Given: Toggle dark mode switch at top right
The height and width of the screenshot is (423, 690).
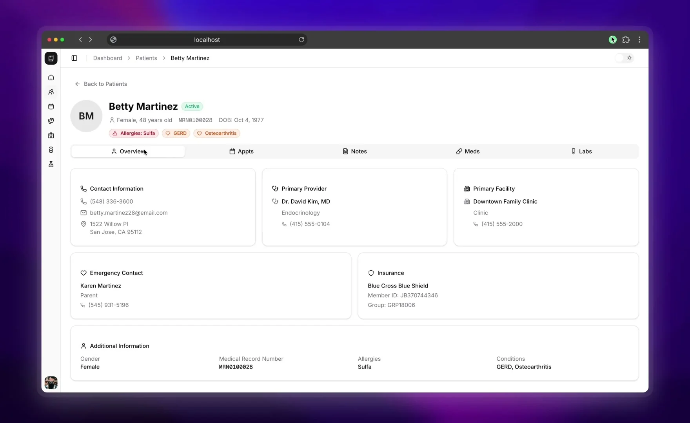Looking at the screenshot, I should pyautogui.click(x=623, y=58).
